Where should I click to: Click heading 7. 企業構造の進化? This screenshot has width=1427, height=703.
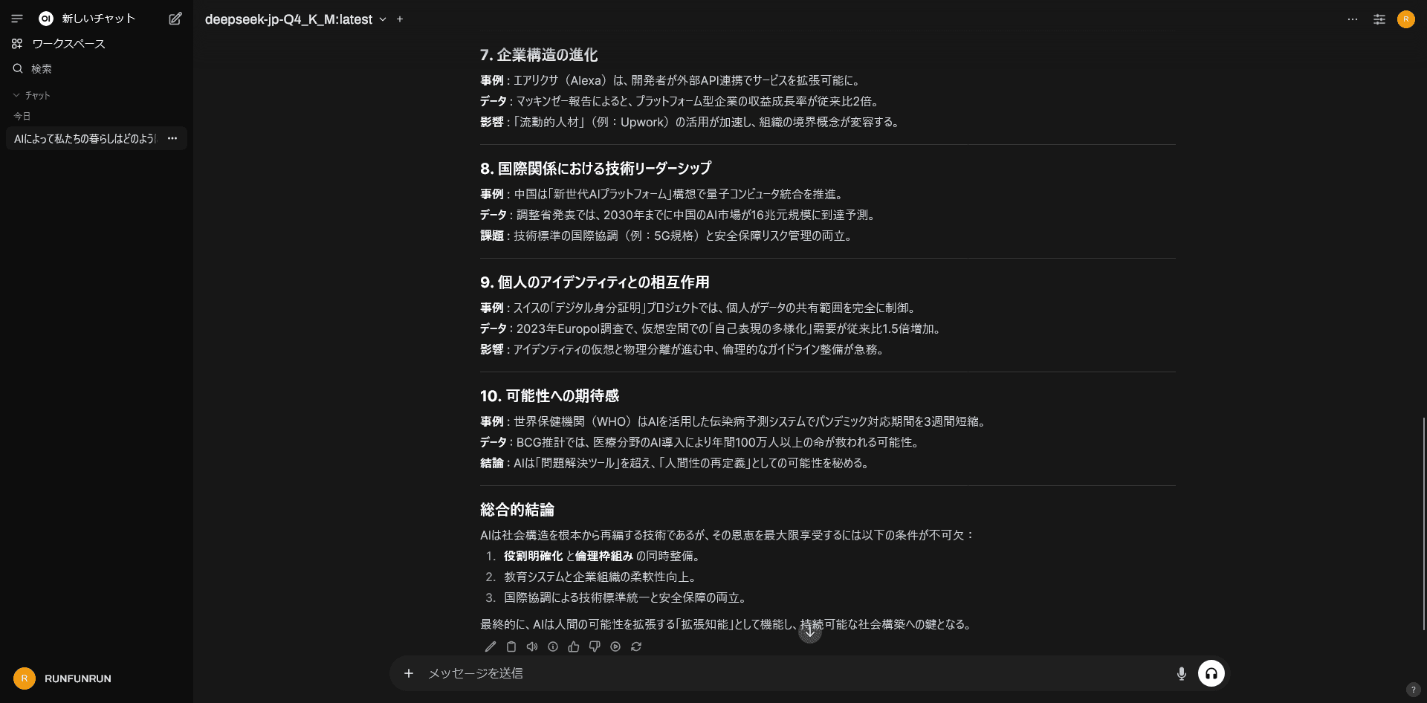pyautogui.click(x=539, y=55)
